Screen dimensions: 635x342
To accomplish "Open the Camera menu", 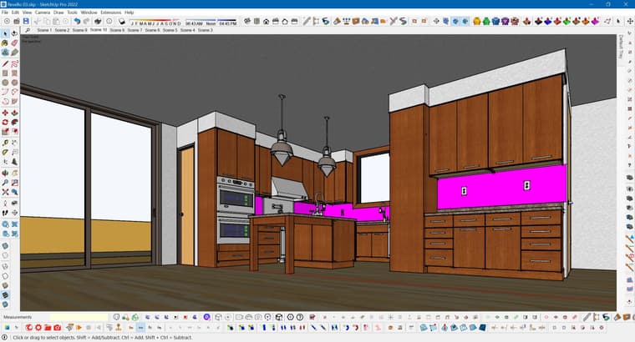I will click(x=42, y=13).
